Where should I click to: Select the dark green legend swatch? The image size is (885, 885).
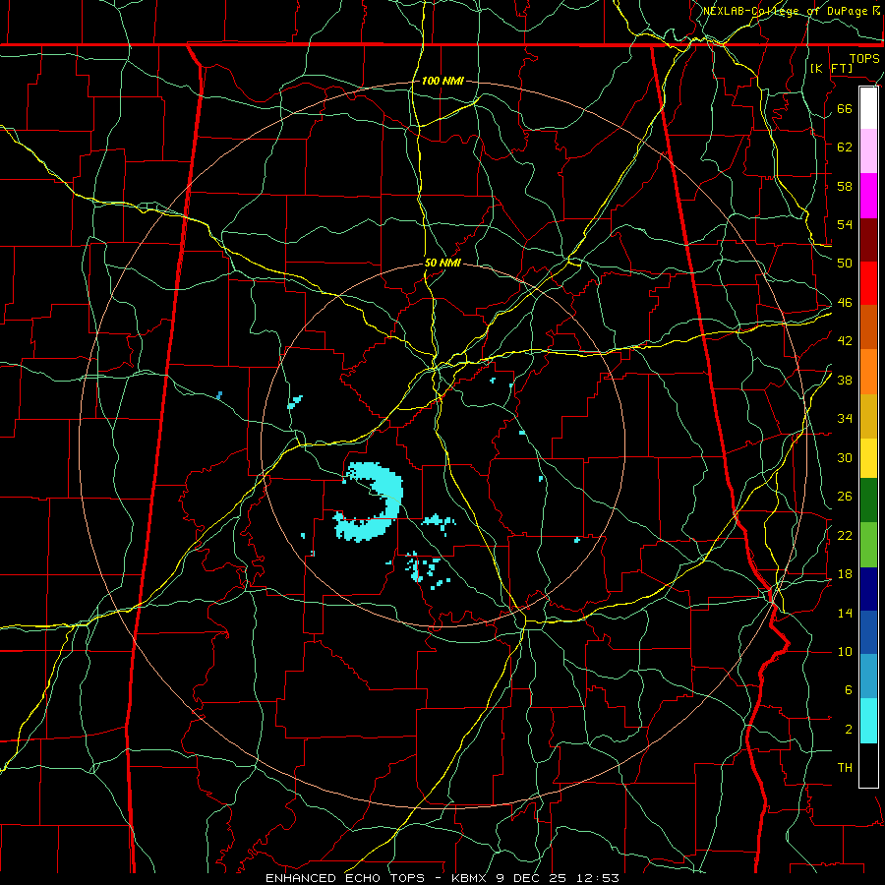868,501
